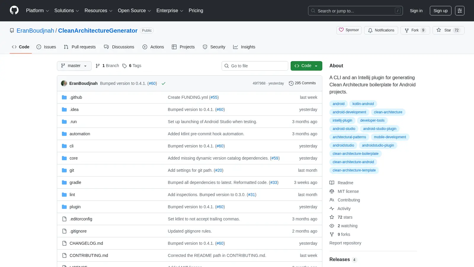Viewport: 474px width, 267px height.
Task: Open the .github folder
Action: coord(76,97)
